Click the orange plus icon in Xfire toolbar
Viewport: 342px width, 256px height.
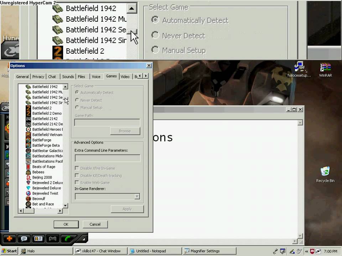pyautogui.click(x=9, y=239)
